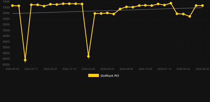Click the 2025-04-03 x-axis date label
Screen dimensions: 210x102
click(x=183, y=69)
